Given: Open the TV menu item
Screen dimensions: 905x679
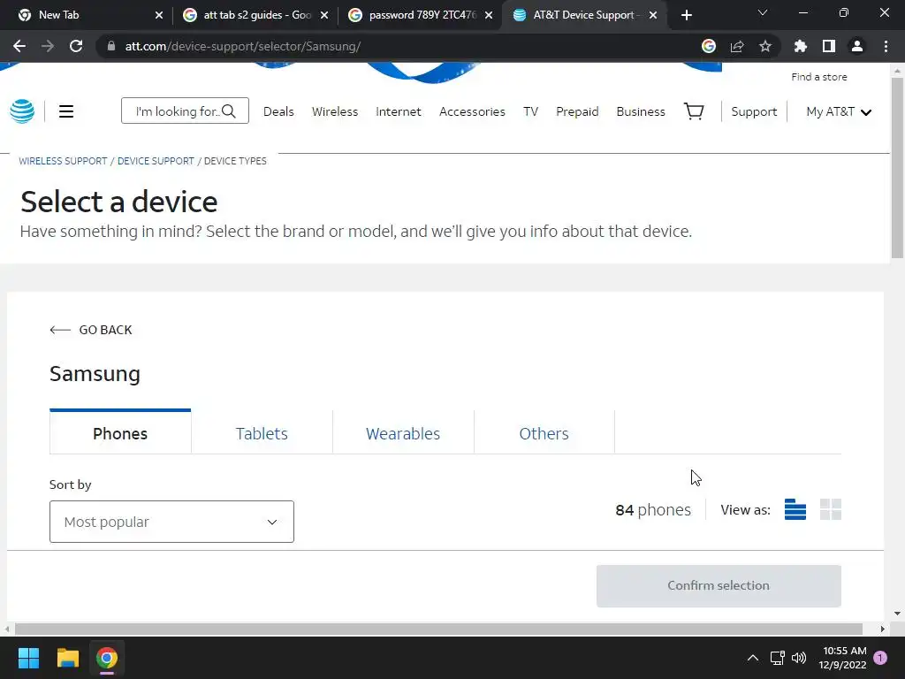Looking at the screenshot, I should coord(530,111).
